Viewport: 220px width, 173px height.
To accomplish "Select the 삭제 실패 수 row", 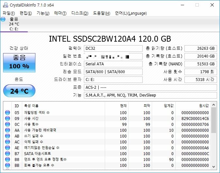I will (107, 142).
